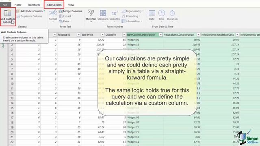260x146 pixels.
Task: Click Merge Columns
Action: (70, 11)
